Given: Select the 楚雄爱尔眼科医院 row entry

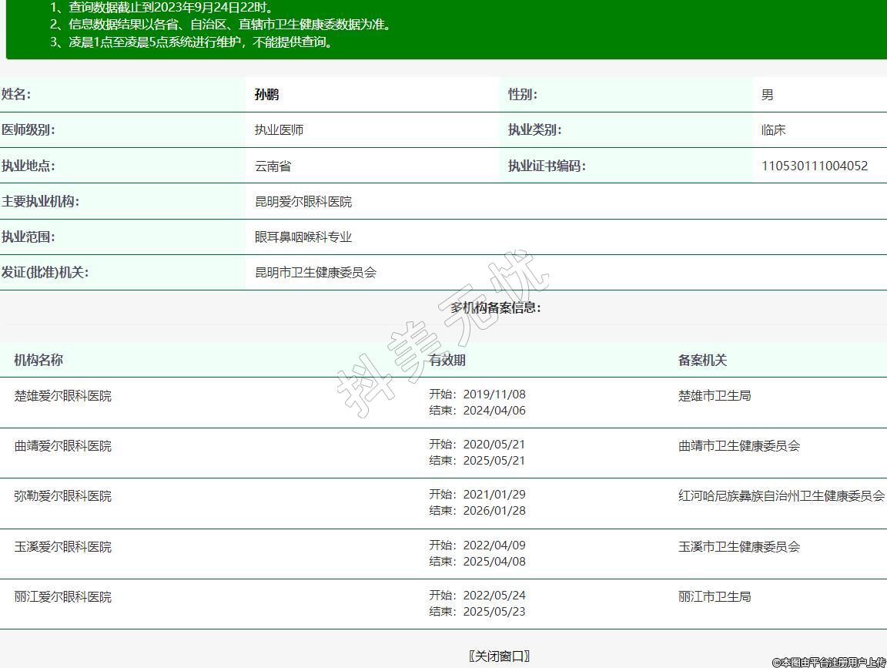Looking at the screenshot, I should 63,396.
